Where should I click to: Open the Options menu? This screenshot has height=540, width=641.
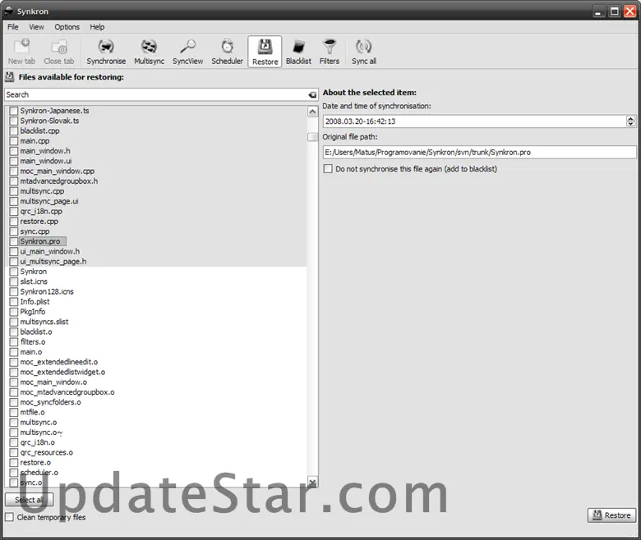(x=67, y=27)
